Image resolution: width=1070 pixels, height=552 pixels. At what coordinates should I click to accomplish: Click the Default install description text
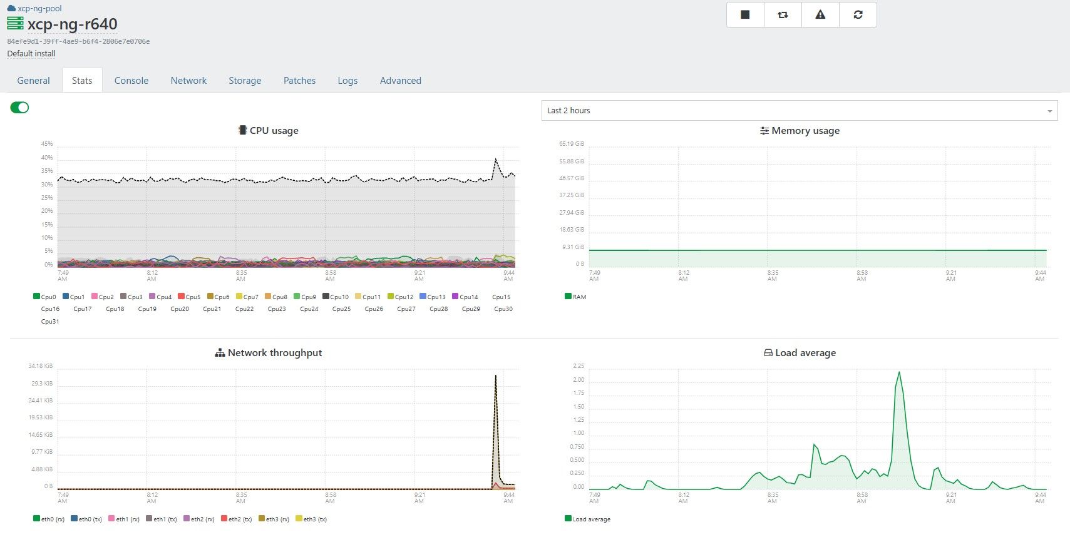click(31, 54)
